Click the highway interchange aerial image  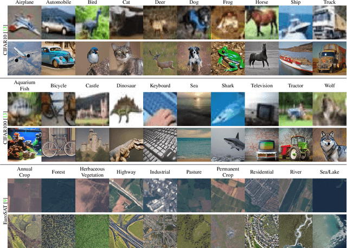(x=126, y=231)
